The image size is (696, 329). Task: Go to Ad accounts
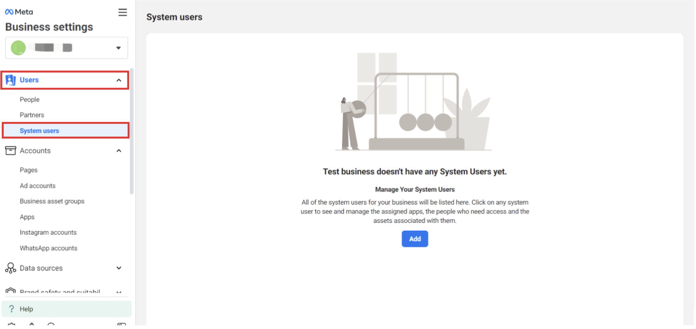pos(38,186)
